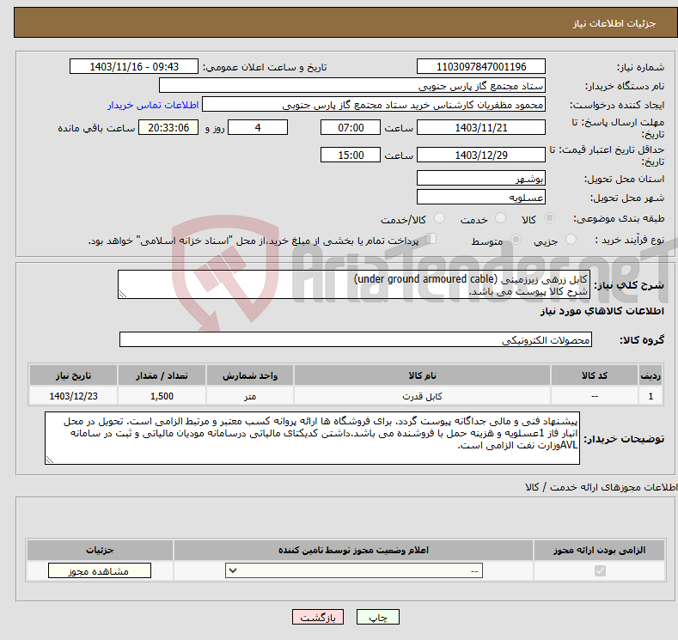Click the price validity date 1403/12/29

481,155
